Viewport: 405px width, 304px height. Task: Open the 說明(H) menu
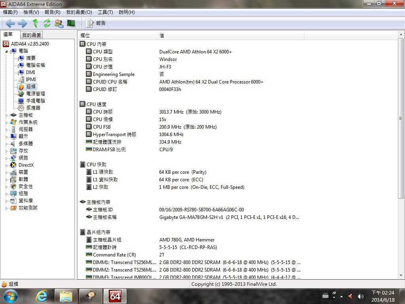pos(127,12)
